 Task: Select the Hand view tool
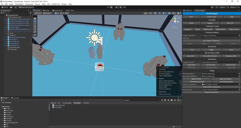tap(35, 19)
